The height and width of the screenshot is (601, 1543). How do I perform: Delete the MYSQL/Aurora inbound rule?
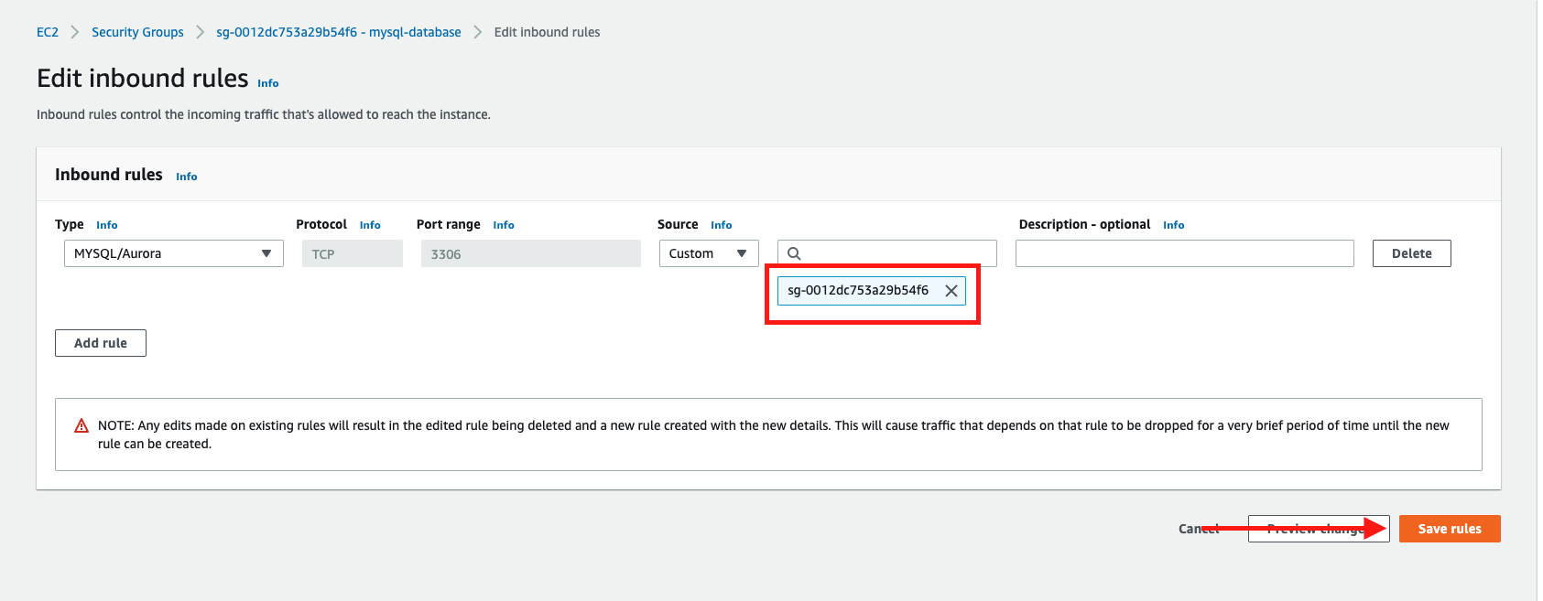(x=1411, y=253)
